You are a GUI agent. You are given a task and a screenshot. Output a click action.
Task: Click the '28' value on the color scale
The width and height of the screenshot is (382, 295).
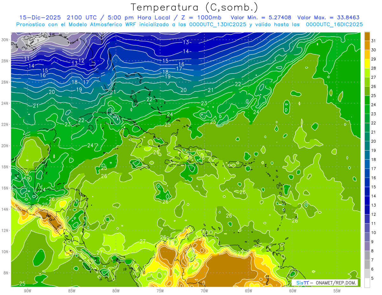pos(373,68)
